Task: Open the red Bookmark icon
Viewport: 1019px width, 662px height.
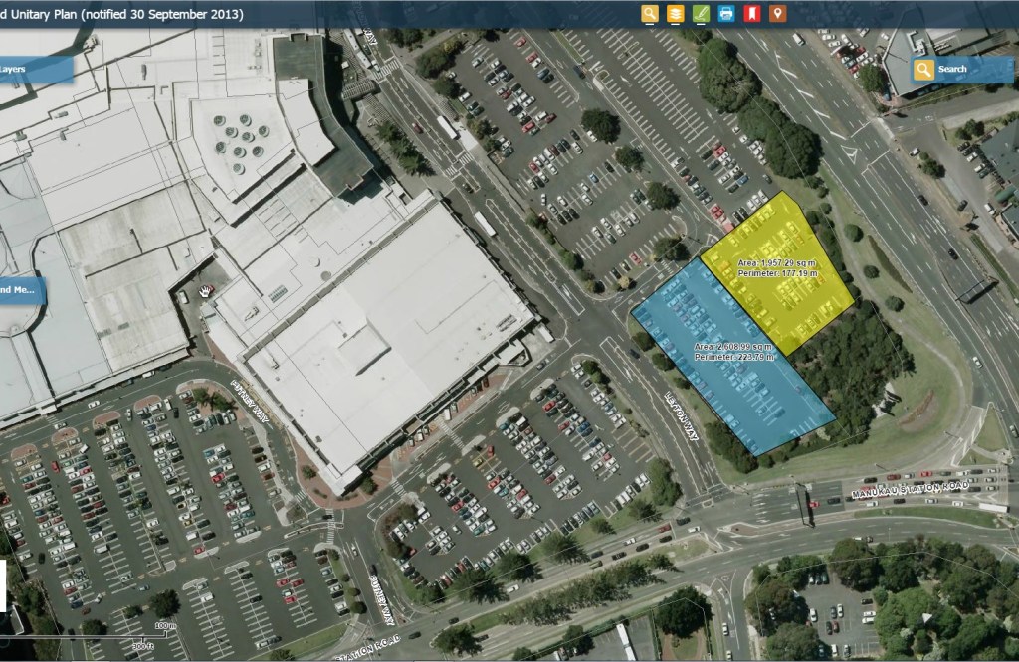Action: pyautogui.click(x=751, y=13)
